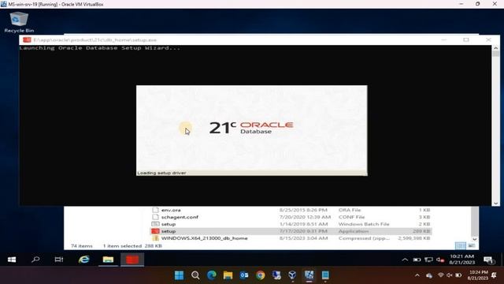Click the VM Start button in guest taskbar
Screen dimensions: 504x284
click(x=12, y=260)
